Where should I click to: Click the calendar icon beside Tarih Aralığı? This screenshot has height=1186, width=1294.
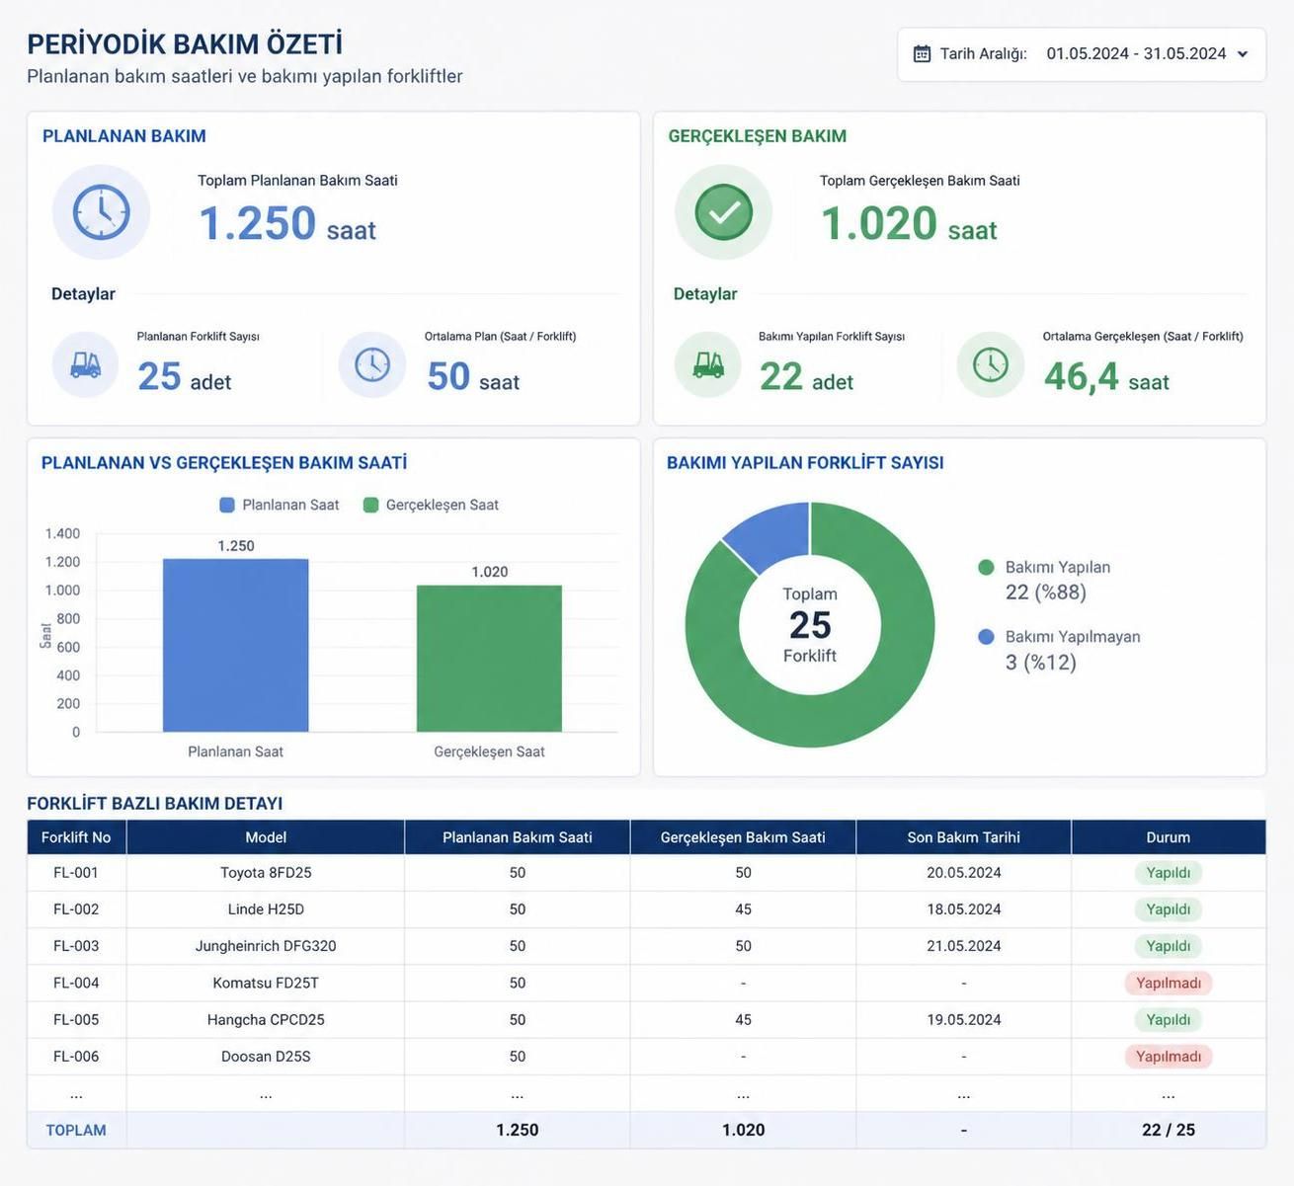(922, 53)
